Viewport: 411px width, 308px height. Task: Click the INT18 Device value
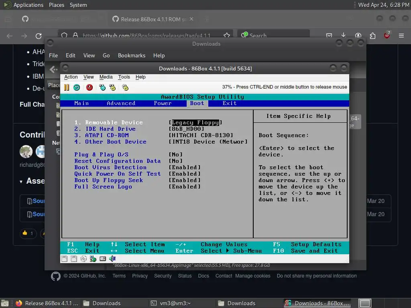(208, 142)
